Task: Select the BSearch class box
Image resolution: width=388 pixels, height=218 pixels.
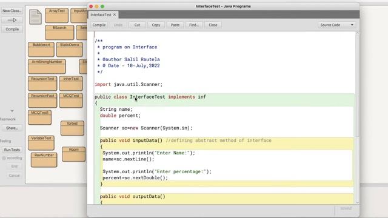Action: 59,32
